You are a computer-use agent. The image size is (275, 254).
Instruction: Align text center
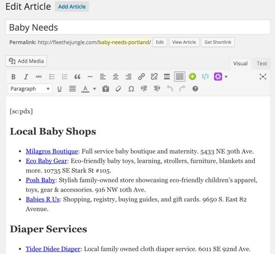pos(115,77)
